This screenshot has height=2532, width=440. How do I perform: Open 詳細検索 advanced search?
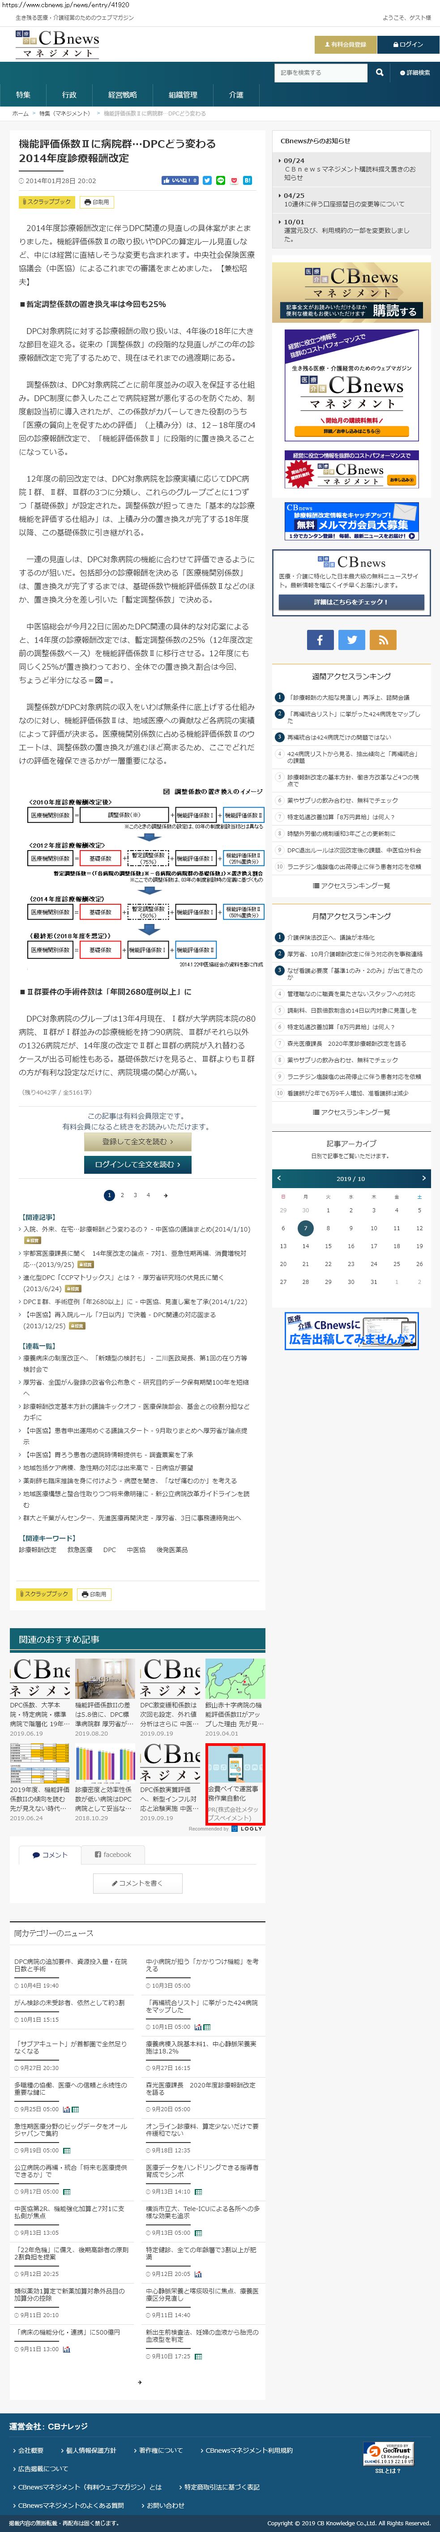point(414,73)
